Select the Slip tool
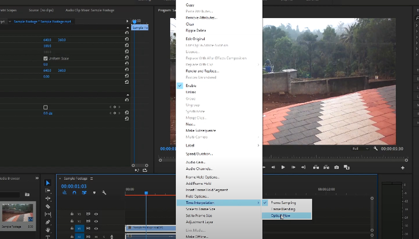Image resolution: width=419 pixels, height=239 pixels. tap(48, 214)
